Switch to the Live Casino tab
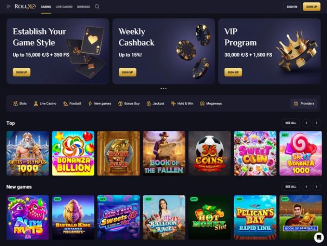The height and width of the screenshot is (246, 327). click(64, 7)
